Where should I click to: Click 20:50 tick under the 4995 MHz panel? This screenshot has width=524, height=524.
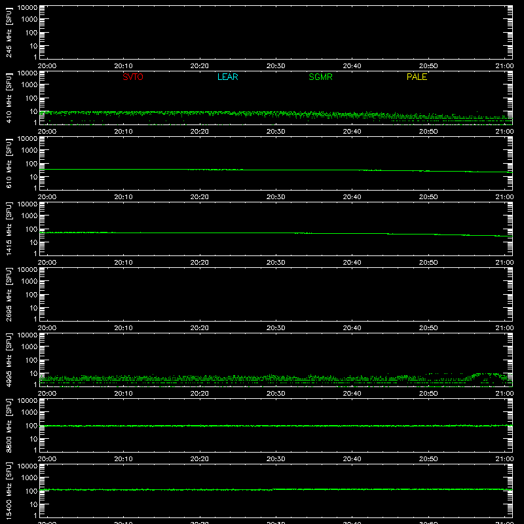pos(428,394)
